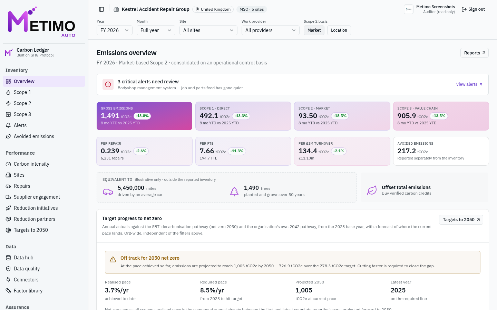497x310 pixels.
Task: Click the off-track warning triangle icon
Action: point(113,259)
